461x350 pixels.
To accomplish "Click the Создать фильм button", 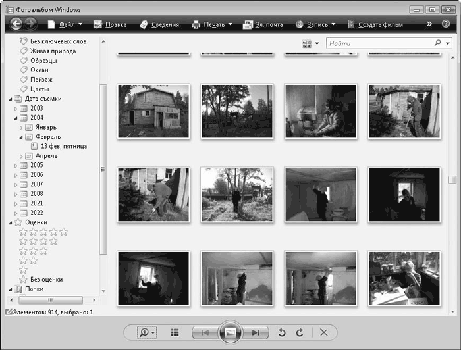I will [x=379, y=24].
